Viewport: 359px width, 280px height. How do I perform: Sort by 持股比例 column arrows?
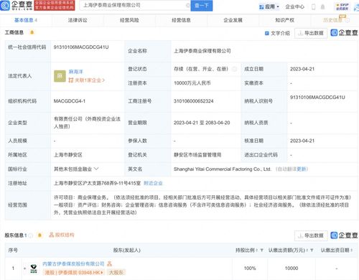(x=257, y=251)
